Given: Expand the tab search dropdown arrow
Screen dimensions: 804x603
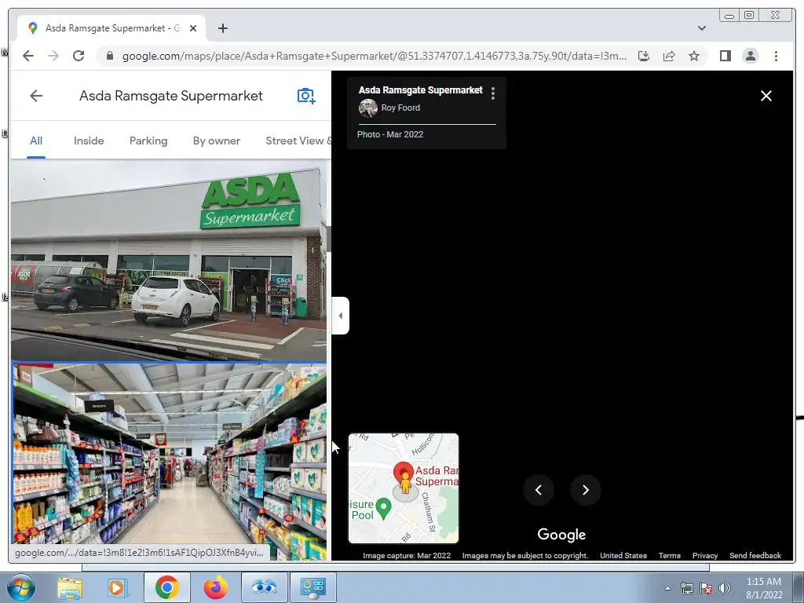Looking at the screenshot, I should [x=701, y=28].
